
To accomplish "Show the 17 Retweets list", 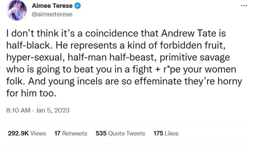I will (71, 133).
